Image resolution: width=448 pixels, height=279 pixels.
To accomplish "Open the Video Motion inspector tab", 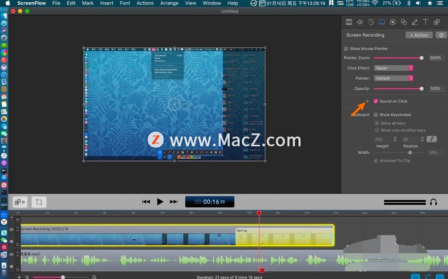I will pyautogui.click(x=371, y=22).
